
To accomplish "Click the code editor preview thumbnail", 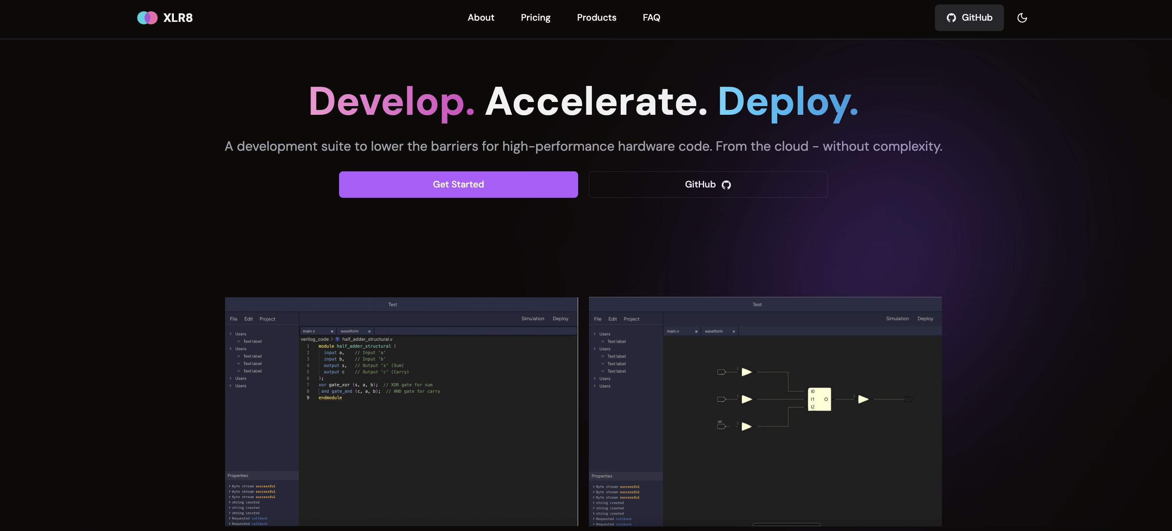I will pos(401,411).
